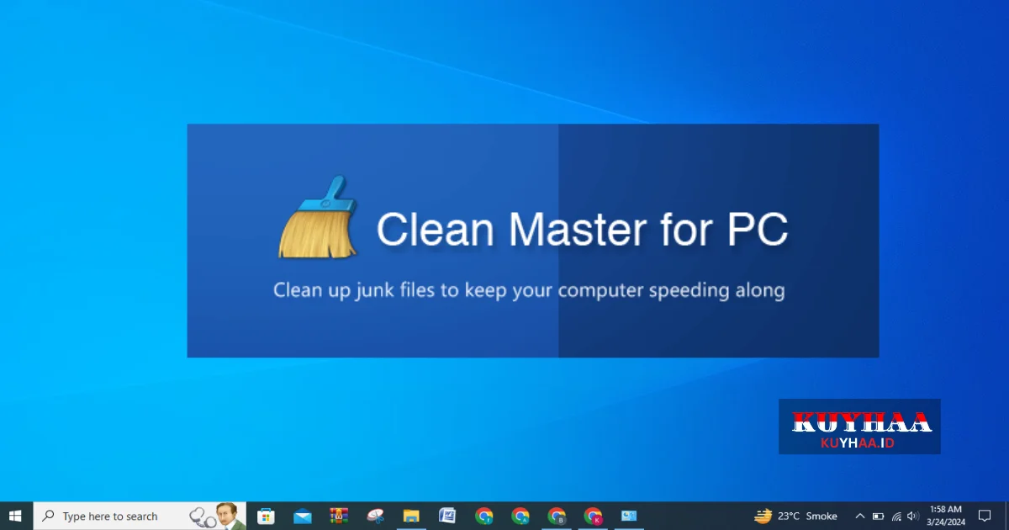Open Microsoft Word from the taskbar
The height and width of the screenshot is (530, 1009).
click(x=447, y=516)
